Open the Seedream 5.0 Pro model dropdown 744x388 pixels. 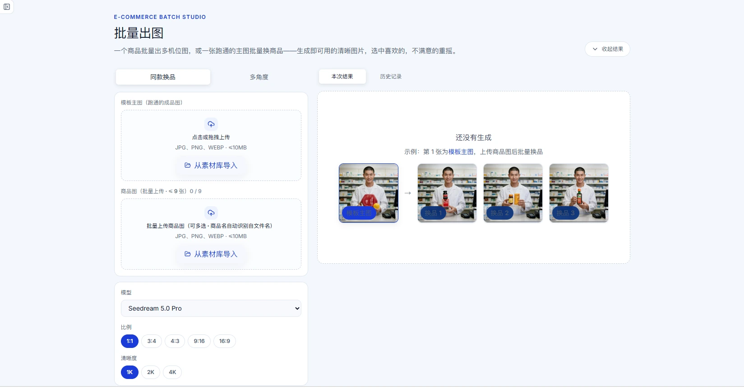click(211, 308)
